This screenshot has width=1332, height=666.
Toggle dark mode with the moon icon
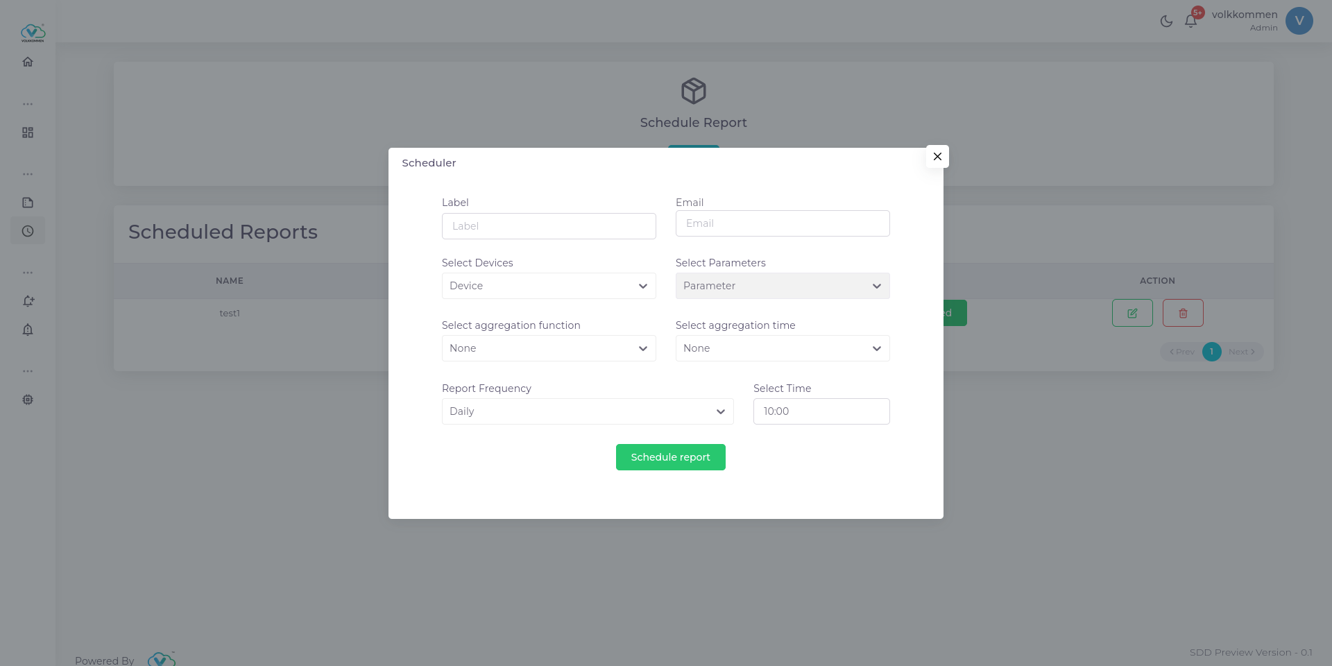tap(1166, 21)
